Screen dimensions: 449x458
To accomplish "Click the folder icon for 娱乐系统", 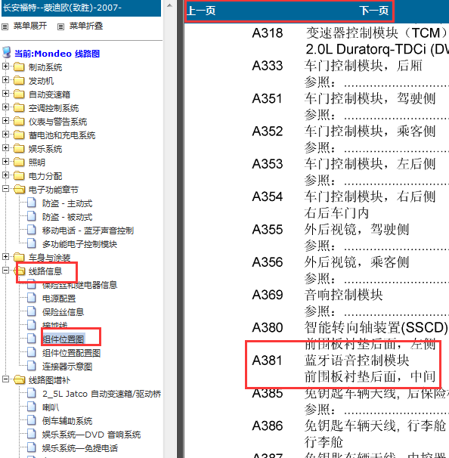I will pos(19,148).
